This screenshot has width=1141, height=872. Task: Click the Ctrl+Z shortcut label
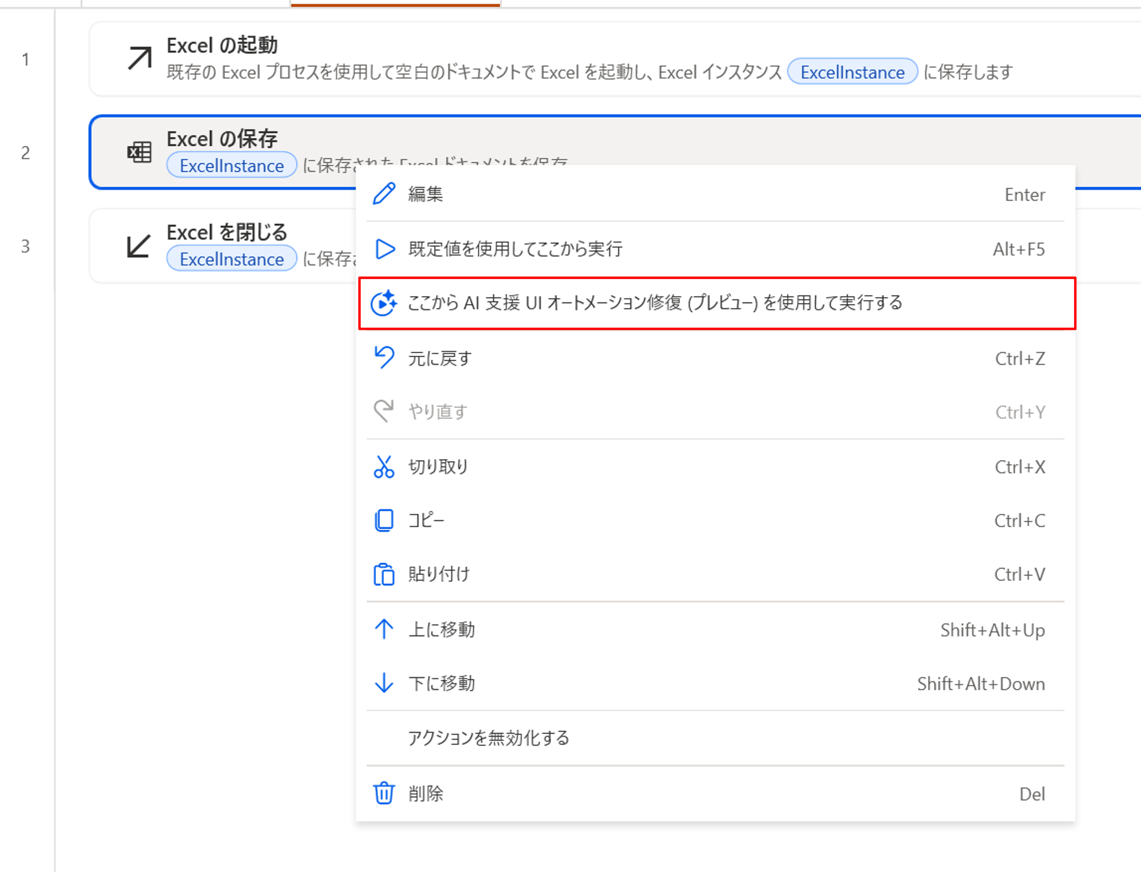click(1020, 358)
